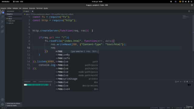Kill the terminal with trash icon
Image resolution: width=194 pixels, height=109 pixels.
(187, 81)
